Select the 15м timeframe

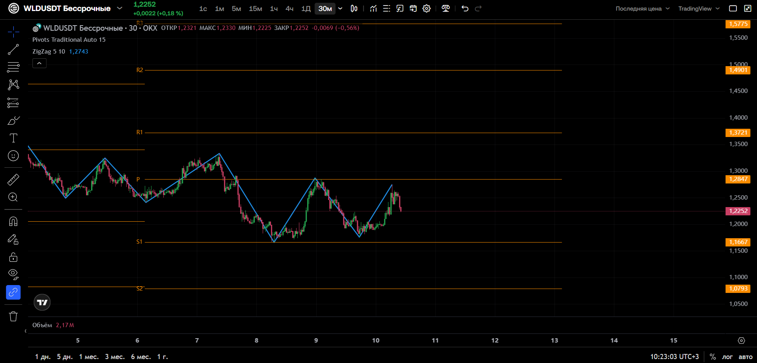[255, 9]
